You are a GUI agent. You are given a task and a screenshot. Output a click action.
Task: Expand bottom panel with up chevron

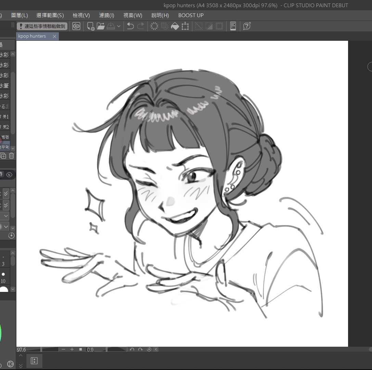tap(21, 356)
